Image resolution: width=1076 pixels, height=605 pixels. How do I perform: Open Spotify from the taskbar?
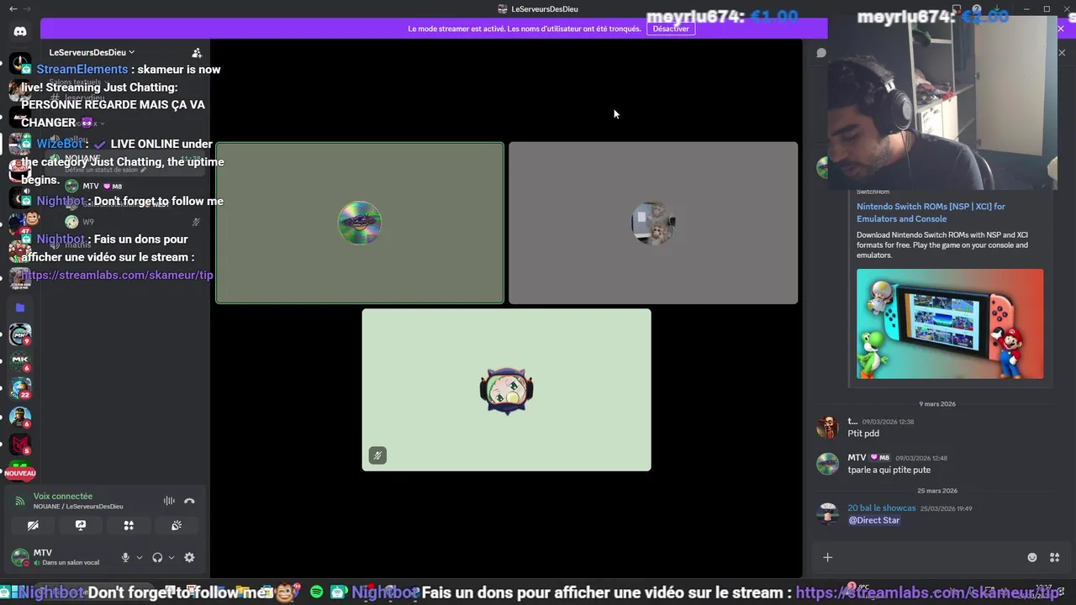click(x=316, y=592)
